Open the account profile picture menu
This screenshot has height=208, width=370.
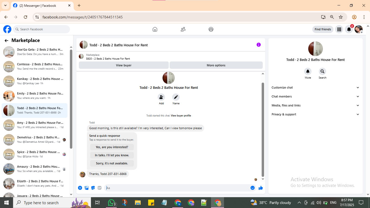pyautogui.click(x=359, y=29)
